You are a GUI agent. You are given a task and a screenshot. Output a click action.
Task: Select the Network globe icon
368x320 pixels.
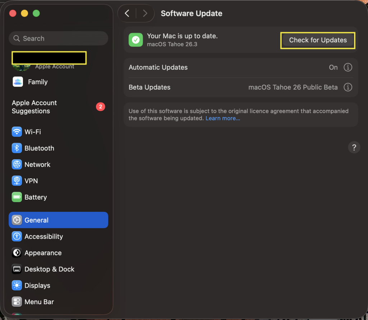tap(17, 165)
